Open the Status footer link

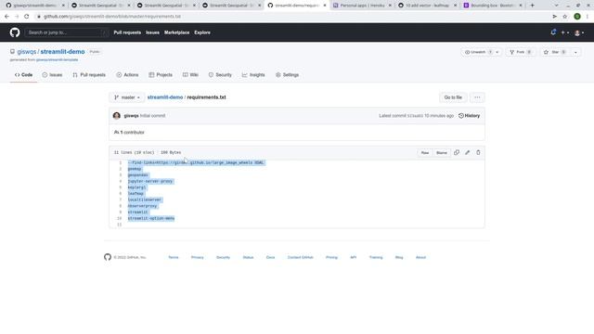pyautogui.click(x=248, y=258)
